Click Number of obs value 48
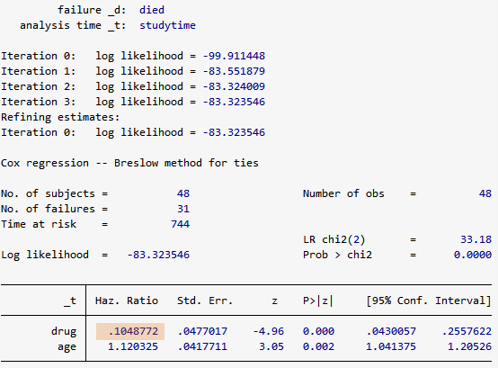The image size is (498, 368). pos(485,193)
